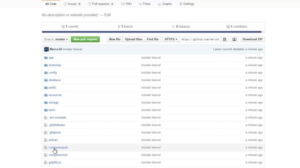
Task: Open the app folder
Action: [x=51, y=57]
